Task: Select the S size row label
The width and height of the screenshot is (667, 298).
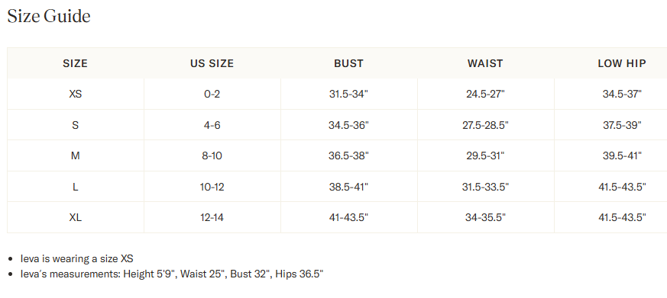Action: (76, 125)
